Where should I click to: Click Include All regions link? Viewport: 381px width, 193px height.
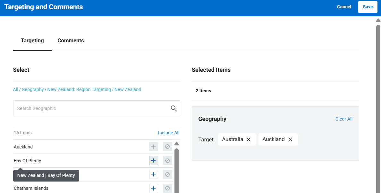pos(168,133)
